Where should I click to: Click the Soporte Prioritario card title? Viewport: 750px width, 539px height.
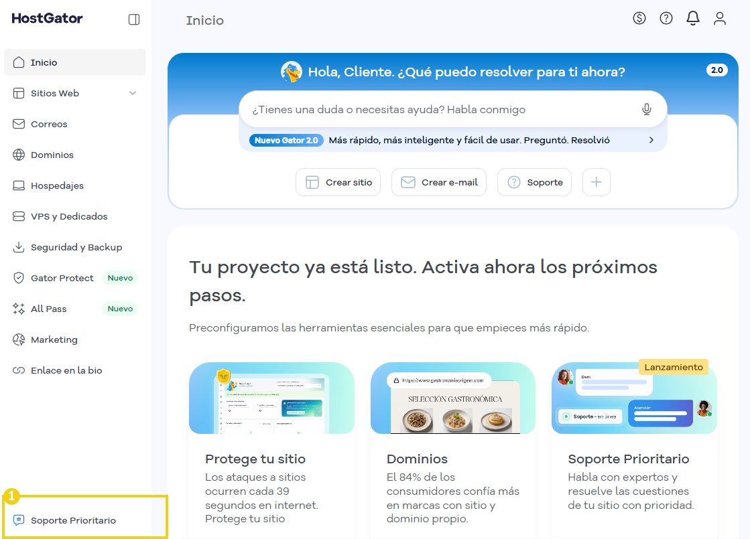(629, 459)
